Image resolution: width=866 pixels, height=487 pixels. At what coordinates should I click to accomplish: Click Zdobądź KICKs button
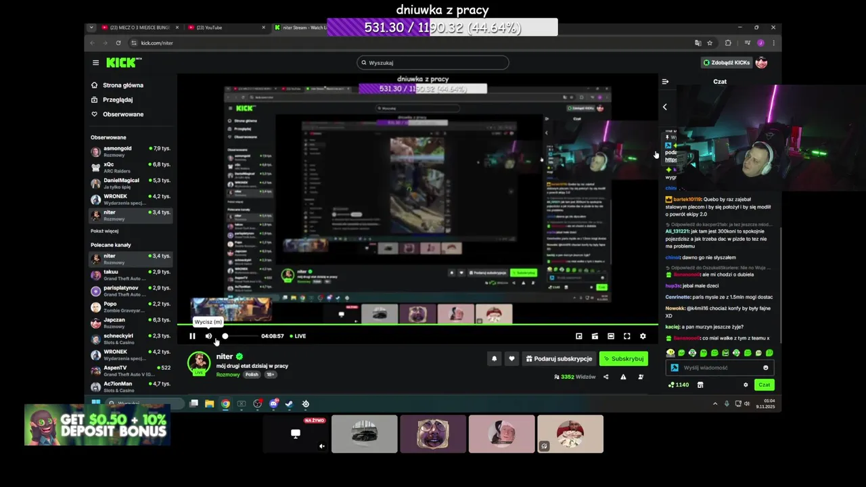(x=727, y=62)
